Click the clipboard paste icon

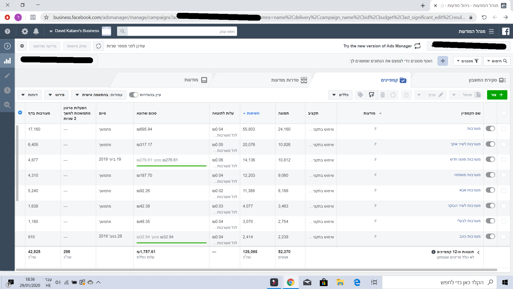pyautogui.click(x=406, y=95)
